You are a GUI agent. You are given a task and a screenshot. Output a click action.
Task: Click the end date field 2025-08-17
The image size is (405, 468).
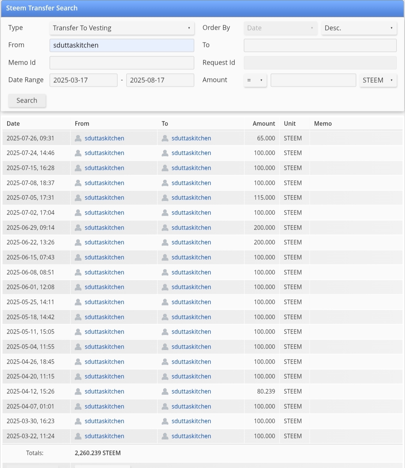tap(160, 80)
